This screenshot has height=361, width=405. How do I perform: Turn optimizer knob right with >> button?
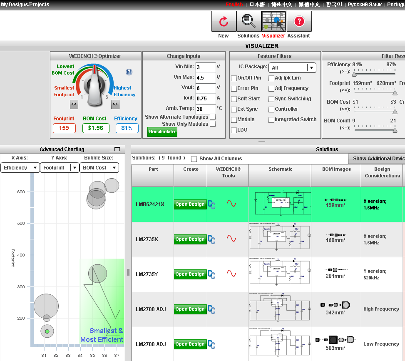pyautogui.click(x=115, y=105)
